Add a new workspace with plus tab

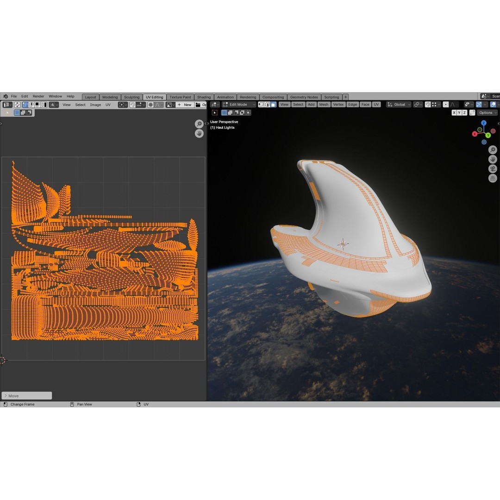click(x=345, y=97)
